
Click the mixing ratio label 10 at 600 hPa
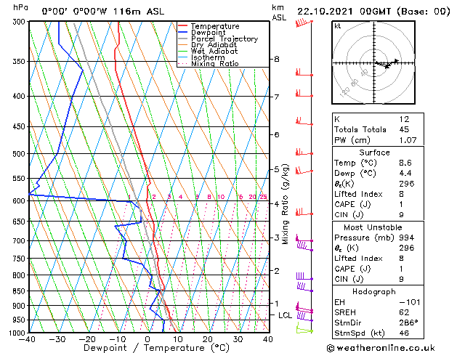click(x=221, y=197)
